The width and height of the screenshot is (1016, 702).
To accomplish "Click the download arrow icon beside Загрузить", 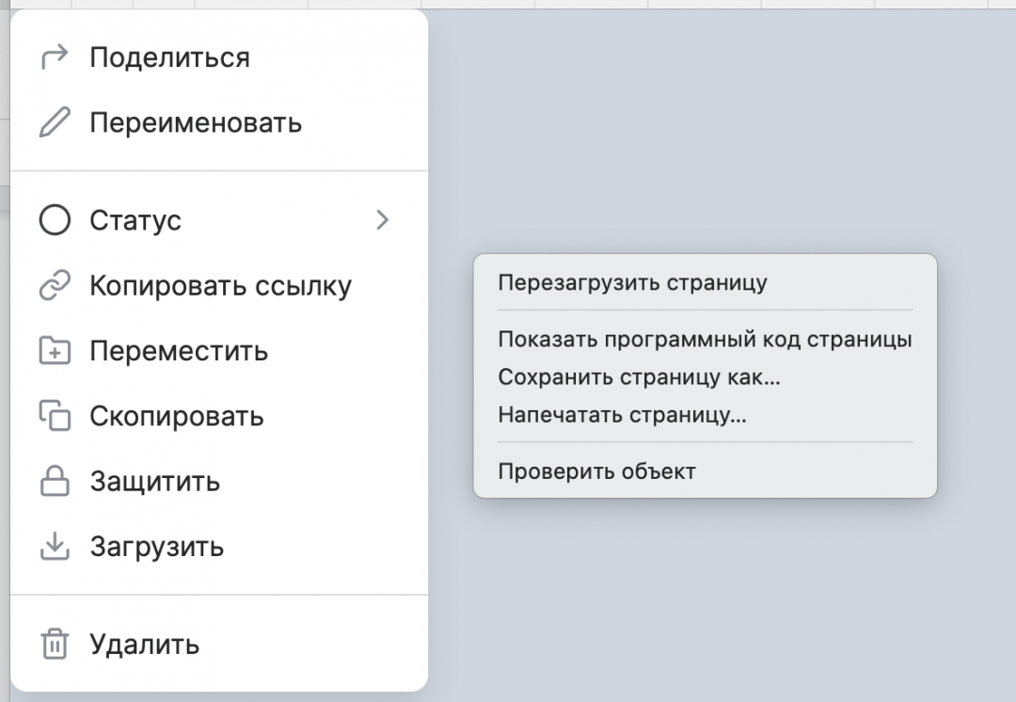I will tap(56, 546).
